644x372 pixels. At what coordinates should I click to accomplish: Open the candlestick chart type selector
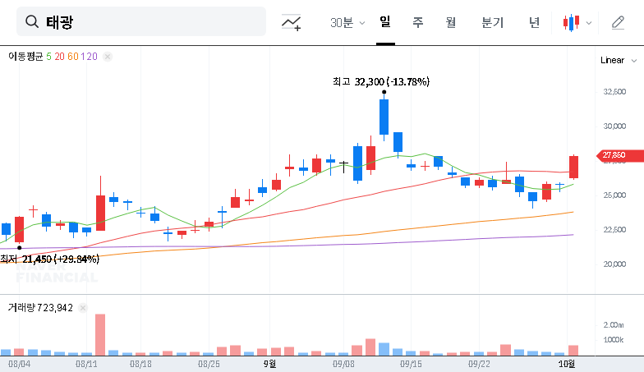[571, 22]
